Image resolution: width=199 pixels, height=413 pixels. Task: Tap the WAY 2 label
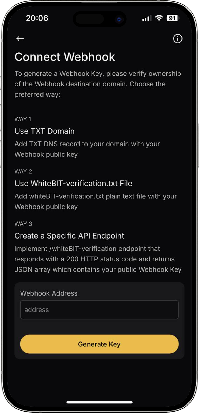coord(23,172)
